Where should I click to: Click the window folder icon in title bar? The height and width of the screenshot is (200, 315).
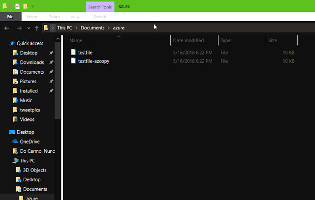pyautogui.click(x=5, y=6)
